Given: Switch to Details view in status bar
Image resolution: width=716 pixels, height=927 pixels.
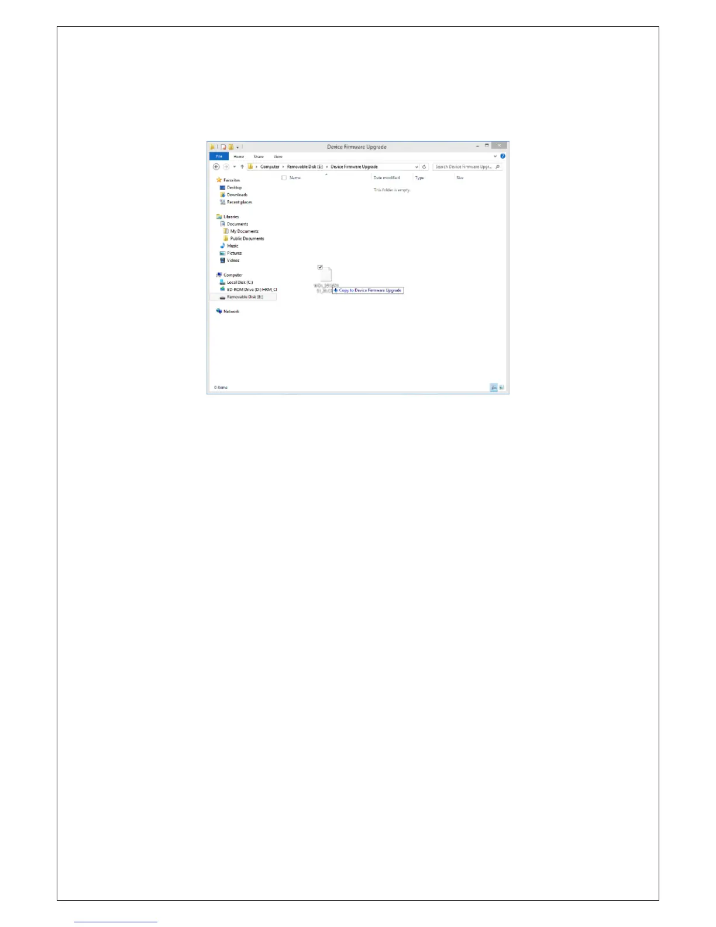Looking at the screenshot, I should (x=494, y=387).
